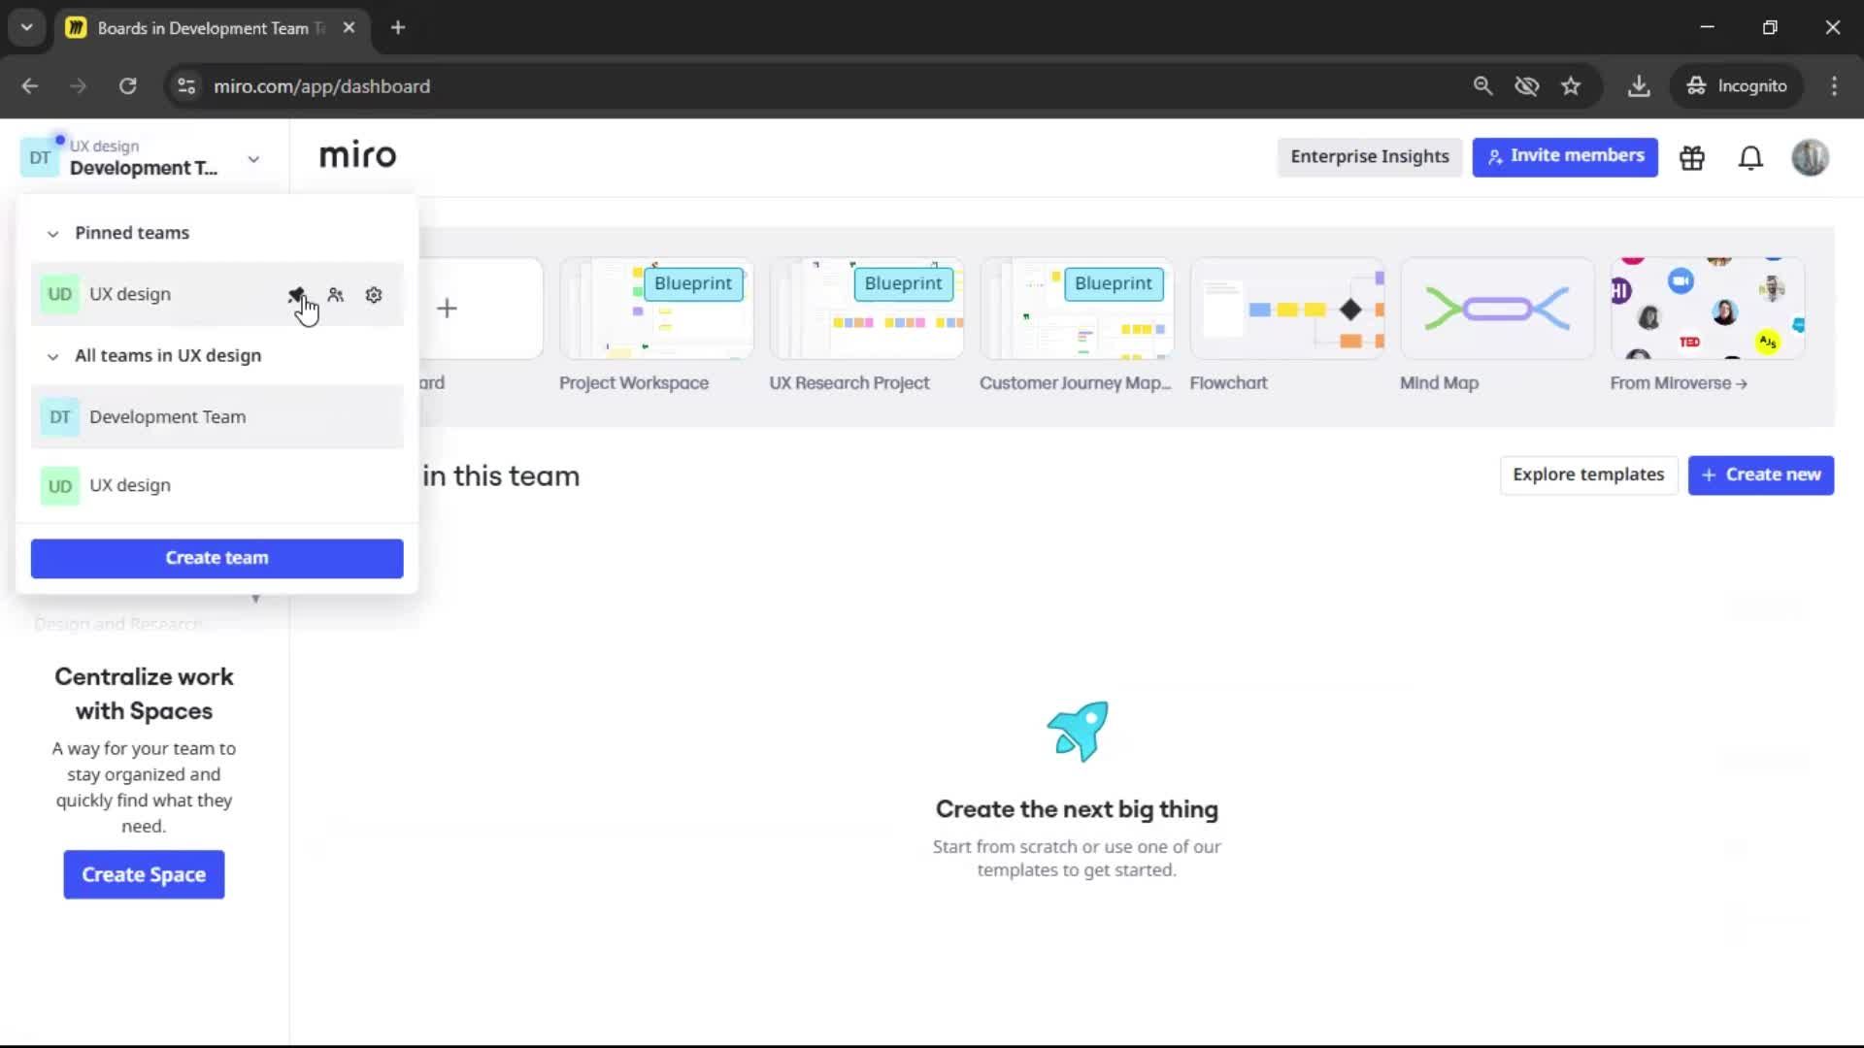Open Customer Journey Map template
The height and width of the screenshot is (1048, 1864).
(1077, 309)
